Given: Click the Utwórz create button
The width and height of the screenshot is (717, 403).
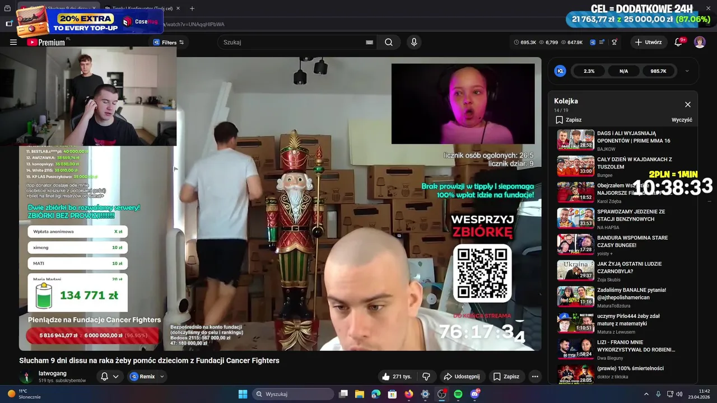Looking at the screenshot, I should tap(648, 42).
